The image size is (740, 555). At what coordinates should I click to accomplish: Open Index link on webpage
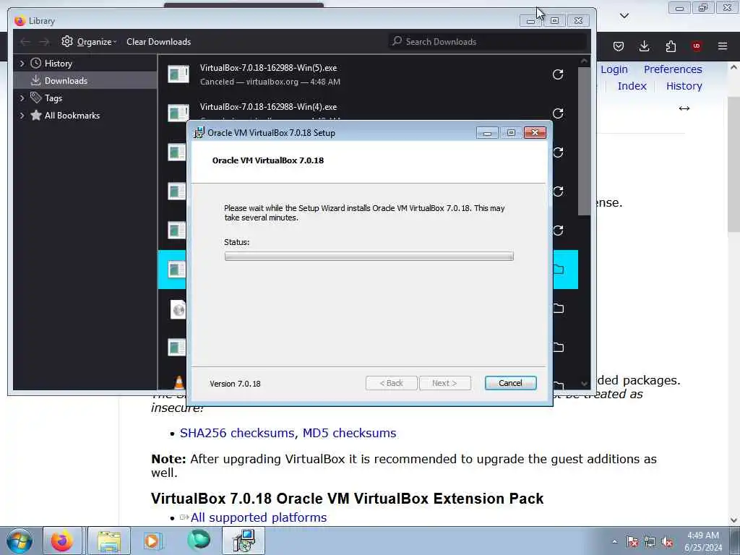(x=632, y=86)
